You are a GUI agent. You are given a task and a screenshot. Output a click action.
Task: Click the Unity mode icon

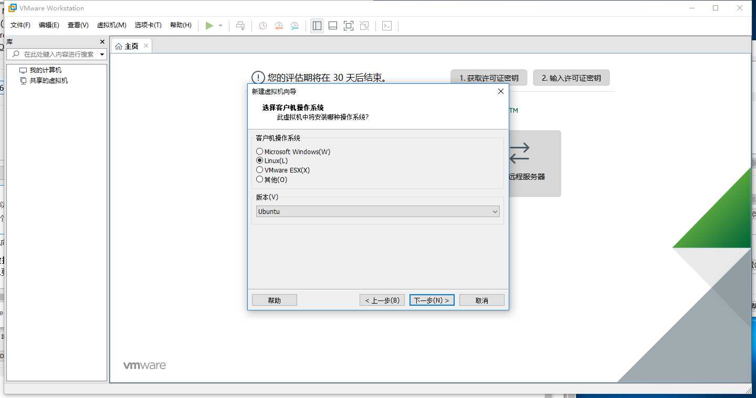(x=365, y=26)
